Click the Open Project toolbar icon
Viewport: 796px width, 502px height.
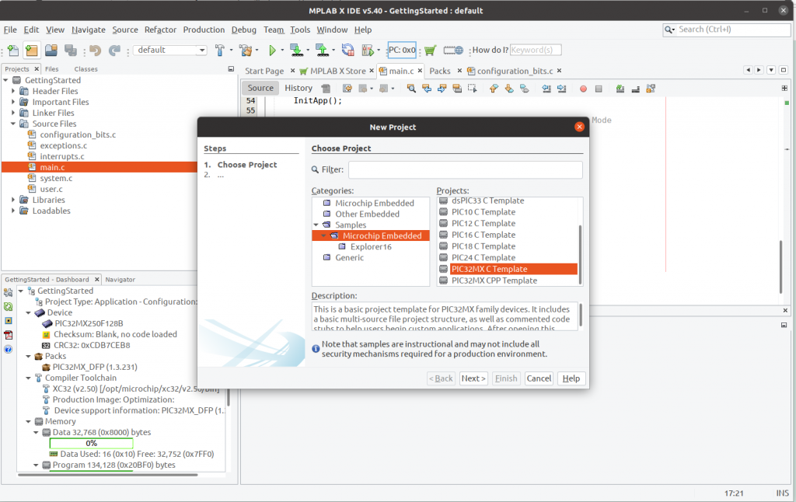click(51, 51)
